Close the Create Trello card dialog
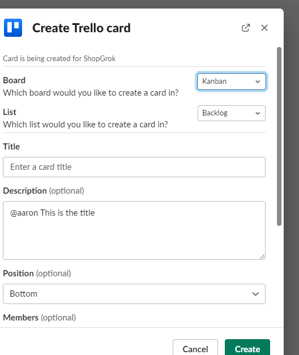 (264, 28)
